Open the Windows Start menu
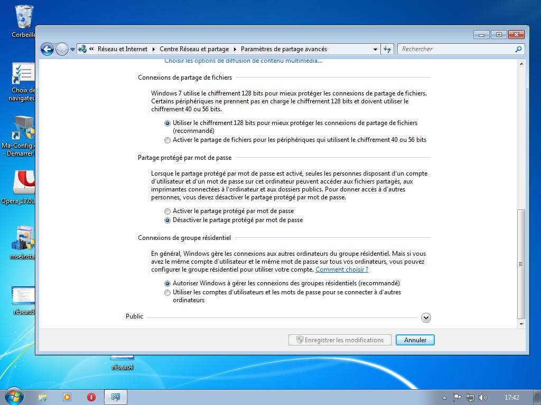Screen dimensions: 541x405 14,397
